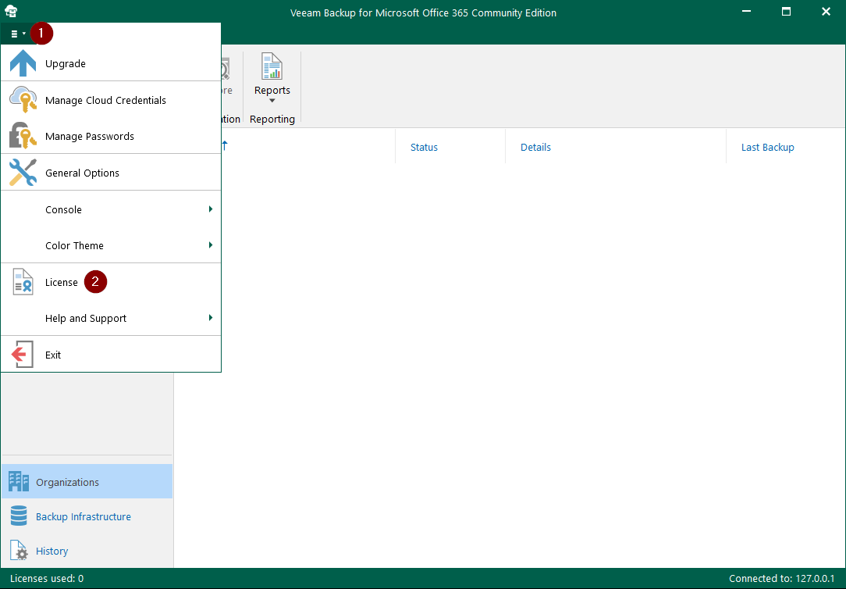Sort by the Status column header

[x=424, y=148]
